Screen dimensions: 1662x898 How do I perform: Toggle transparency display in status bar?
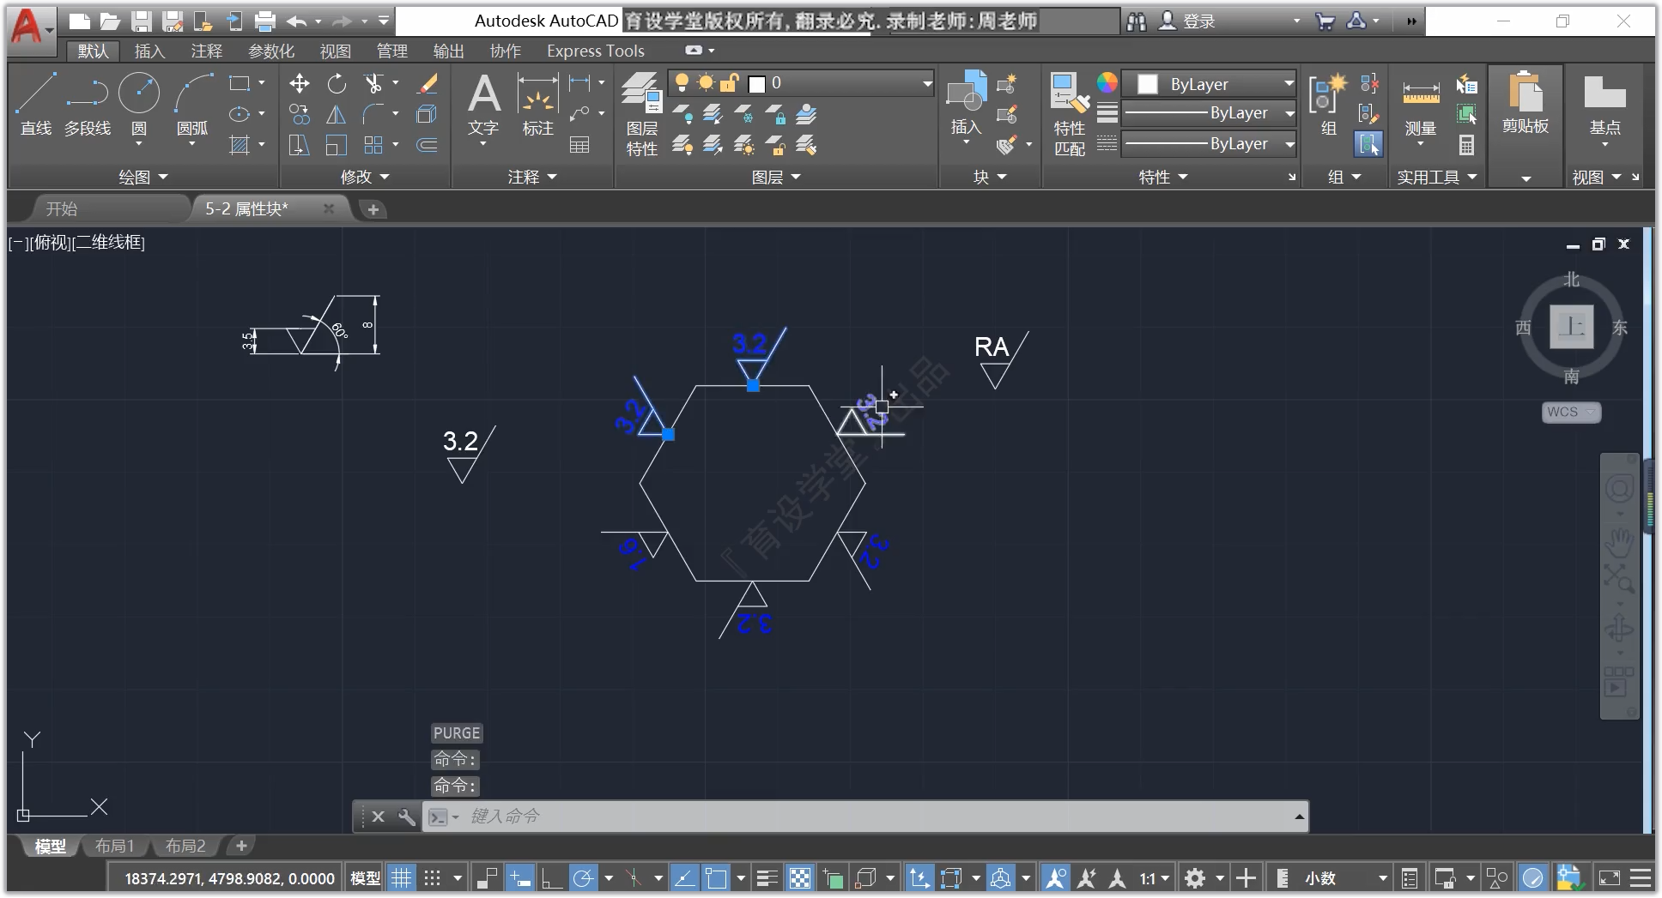pyautogui.click(x=800, y=878)
